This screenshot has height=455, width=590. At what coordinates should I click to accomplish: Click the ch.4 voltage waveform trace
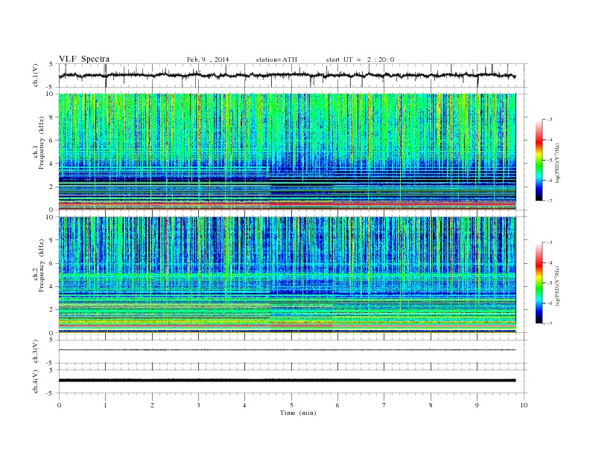pos(287,381)
